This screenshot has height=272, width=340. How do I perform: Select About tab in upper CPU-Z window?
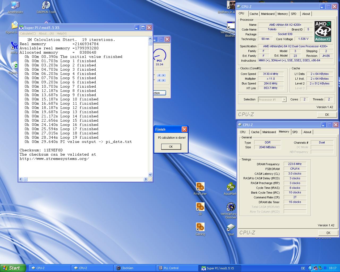coord(306,14)
